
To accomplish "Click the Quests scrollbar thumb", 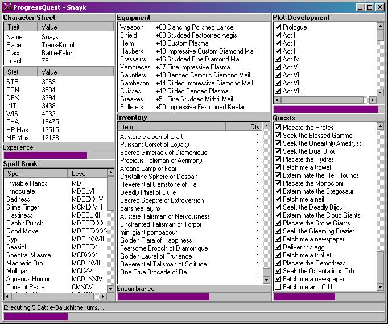I will [x=381, y=267].
